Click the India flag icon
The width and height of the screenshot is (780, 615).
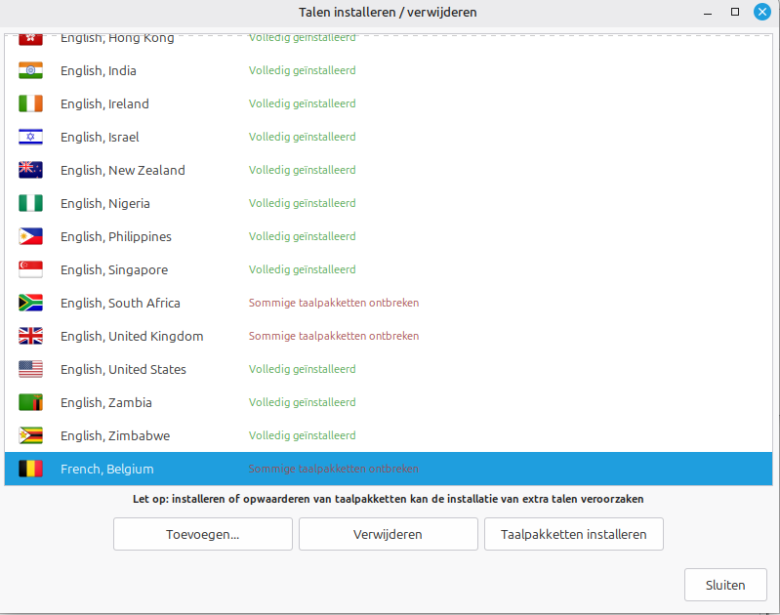[x=30, y=70]
